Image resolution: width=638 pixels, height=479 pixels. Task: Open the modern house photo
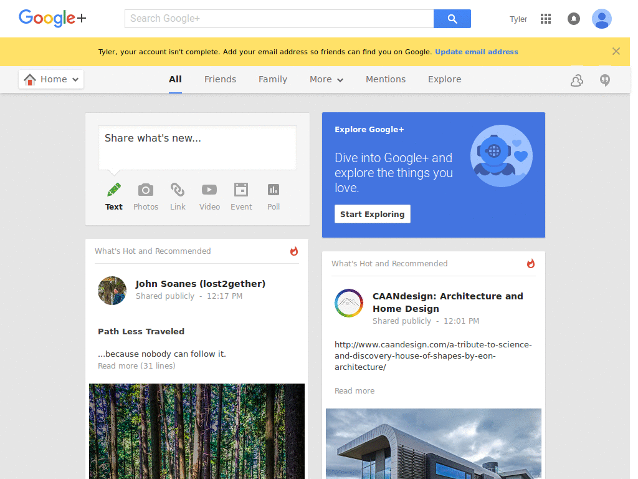point(434,443)
